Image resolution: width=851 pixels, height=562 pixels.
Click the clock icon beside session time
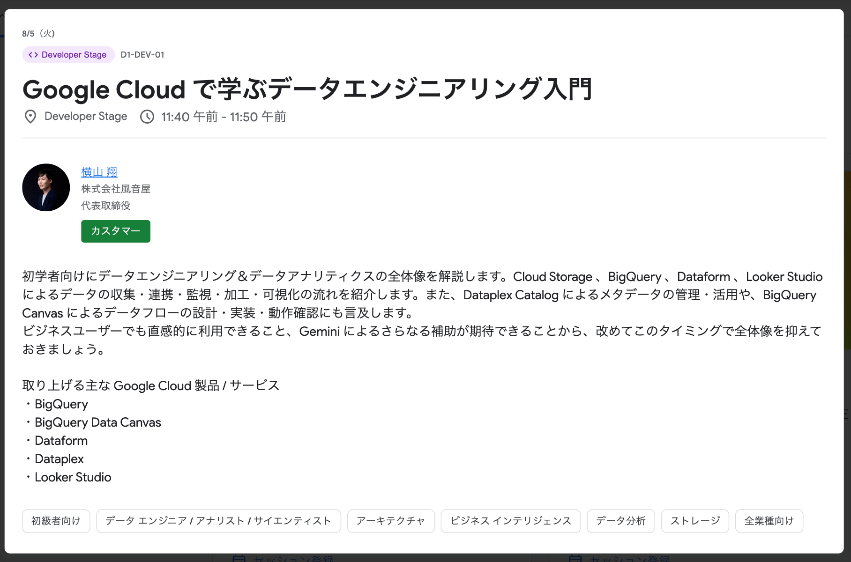[147, 117]
